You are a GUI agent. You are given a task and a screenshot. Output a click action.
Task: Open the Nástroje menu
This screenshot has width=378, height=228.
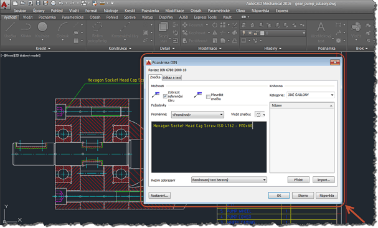111,11
